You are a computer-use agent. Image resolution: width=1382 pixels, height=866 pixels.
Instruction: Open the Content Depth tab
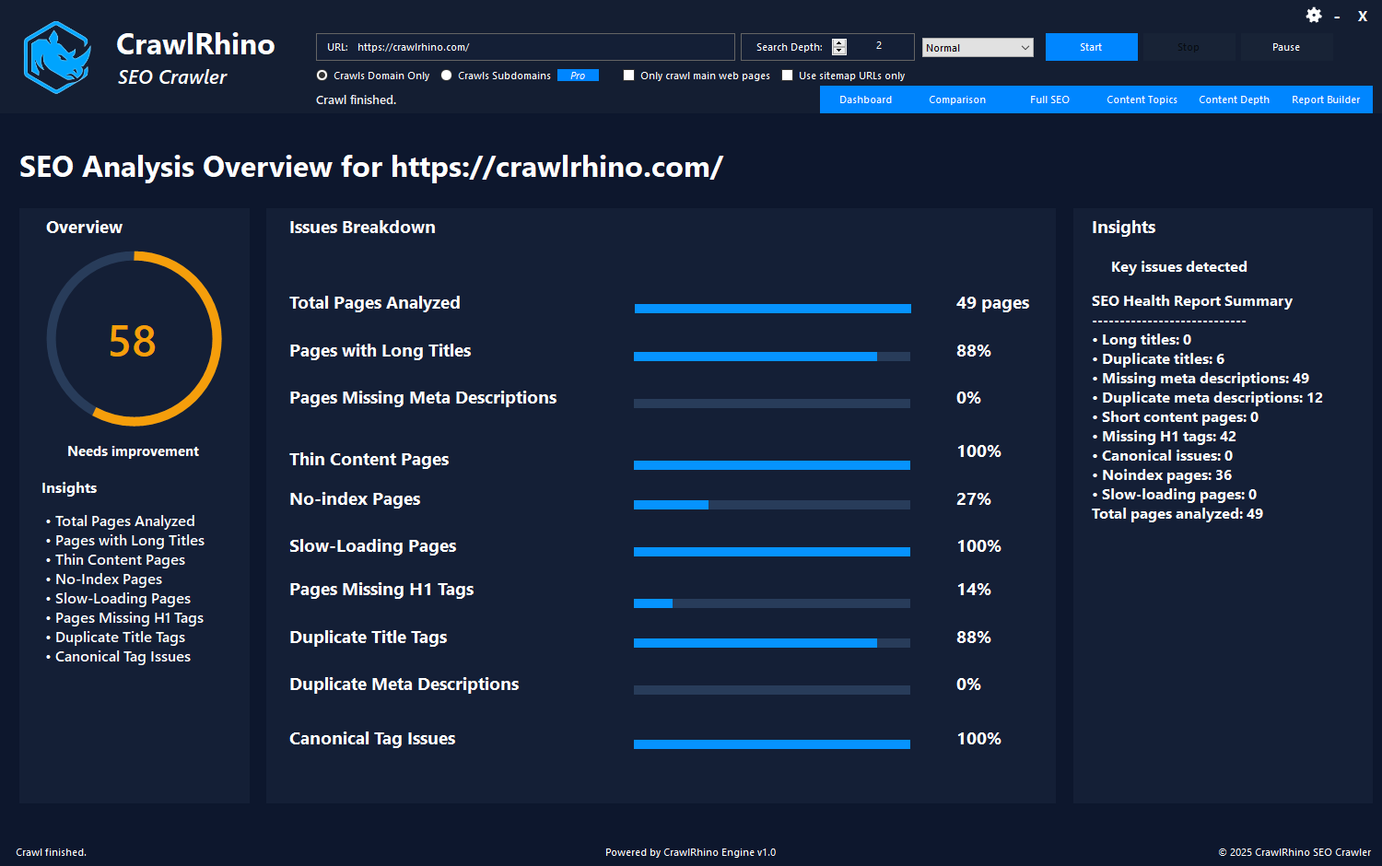(1234, 99)
